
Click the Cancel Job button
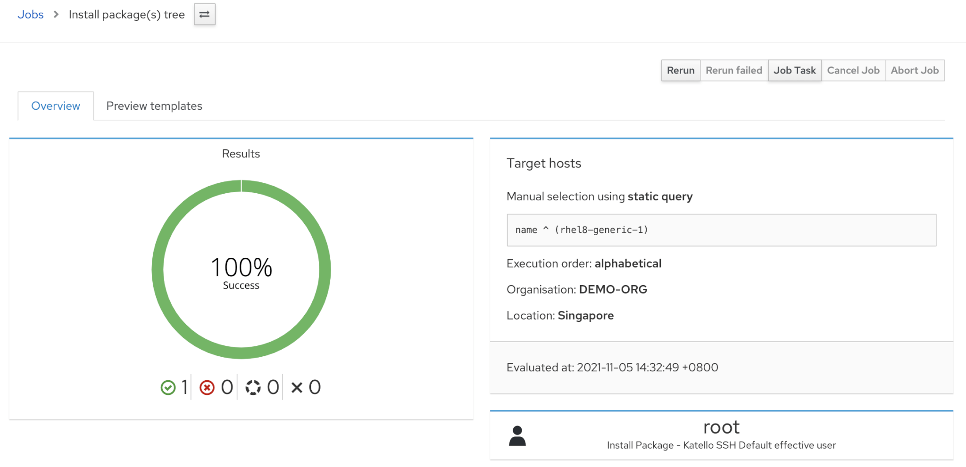pyautogui.click(x=853, y=70)
